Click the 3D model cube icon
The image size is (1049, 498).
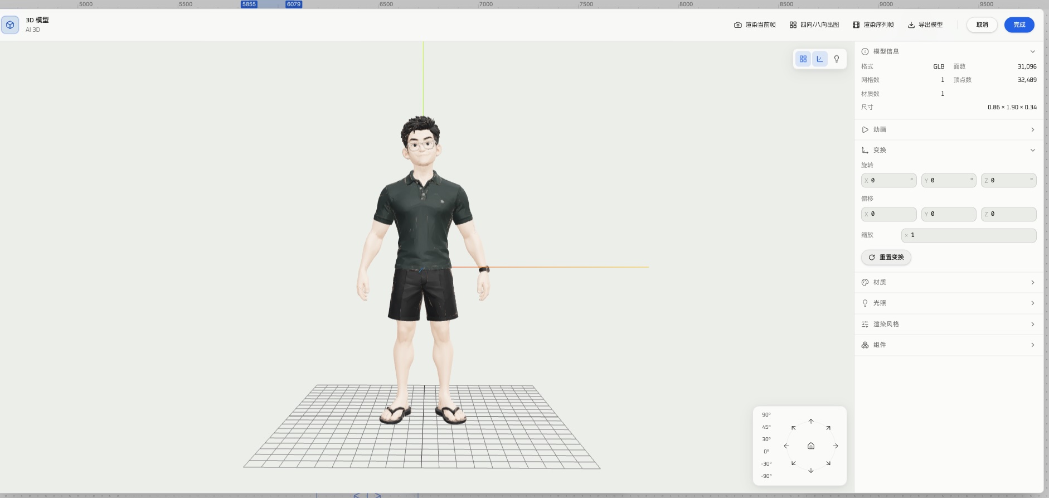[x=10, y=25]
